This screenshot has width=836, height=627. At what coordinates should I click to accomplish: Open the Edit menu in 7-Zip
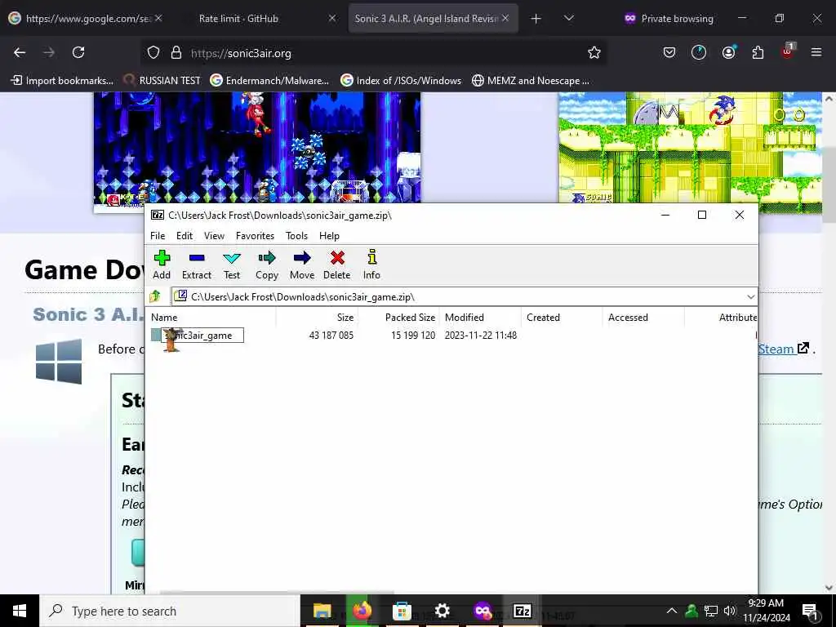point(185,236)
